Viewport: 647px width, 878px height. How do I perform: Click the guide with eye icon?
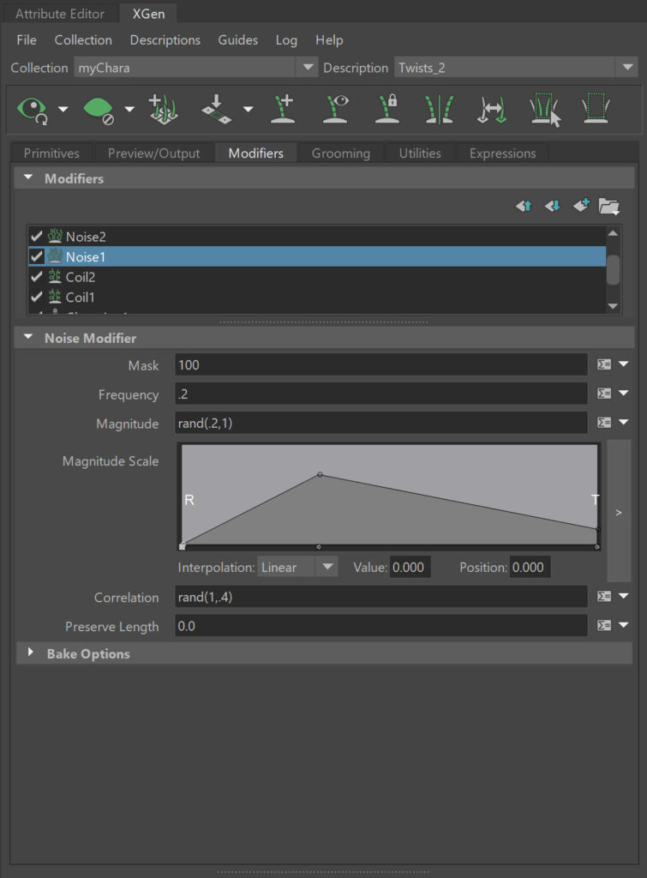(x=336, y=110)
